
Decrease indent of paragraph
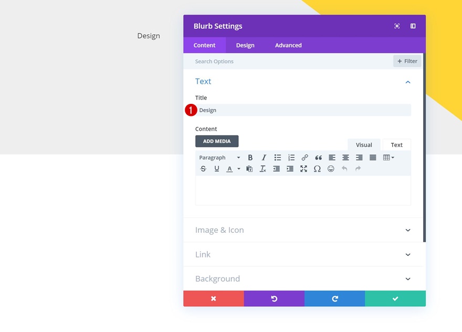[x=276, y=169]
